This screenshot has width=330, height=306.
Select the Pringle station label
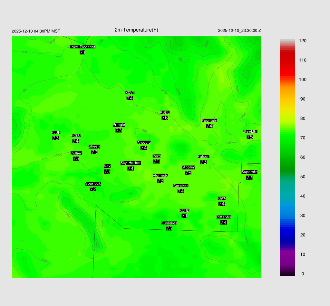pyautogui.click(x=119, y=125)
